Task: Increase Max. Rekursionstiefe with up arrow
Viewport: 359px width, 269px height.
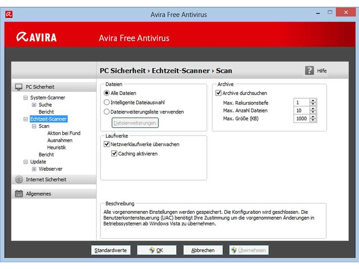Action: click(313, 100)
